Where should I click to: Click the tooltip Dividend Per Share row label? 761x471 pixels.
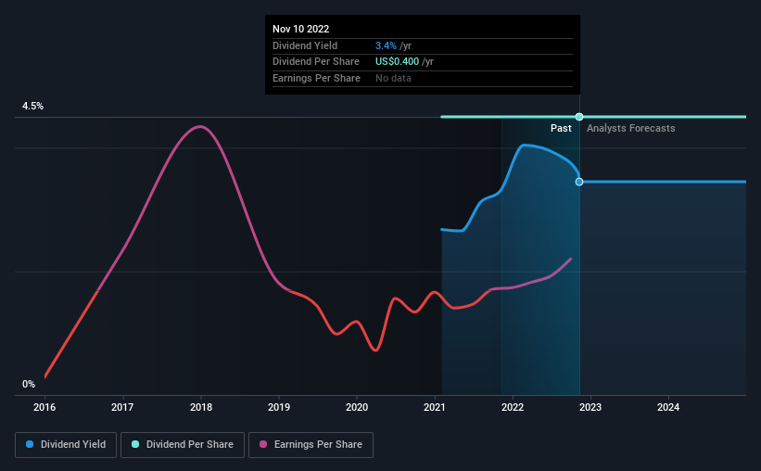316,62
